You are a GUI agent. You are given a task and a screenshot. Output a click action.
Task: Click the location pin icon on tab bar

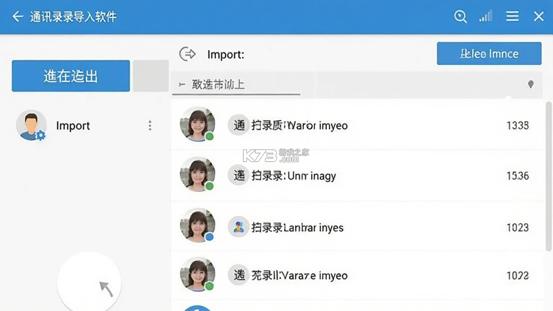point(530,84)
